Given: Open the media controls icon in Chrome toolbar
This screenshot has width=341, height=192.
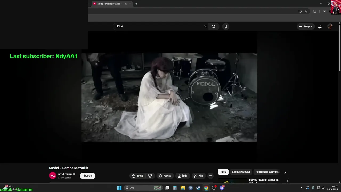Looking at the screenshot, I should click(324, 11).
